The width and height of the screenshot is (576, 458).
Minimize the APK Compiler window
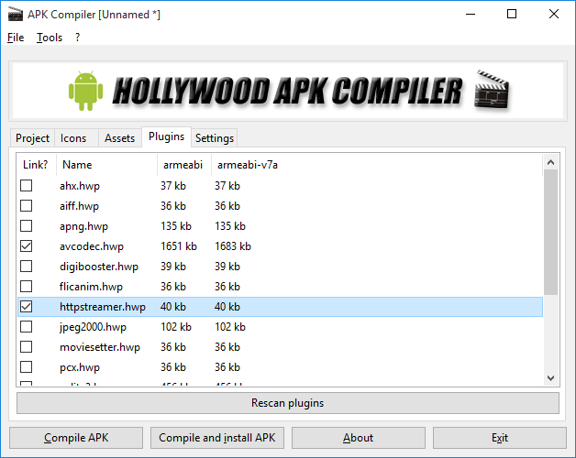tap(471, 14)
